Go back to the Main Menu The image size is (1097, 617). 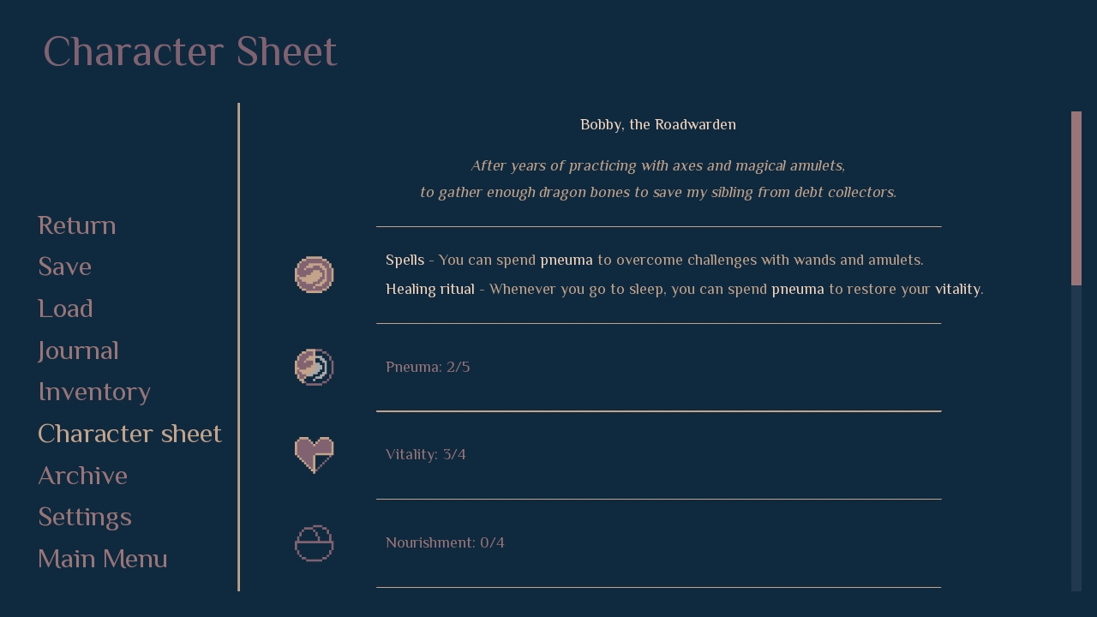point(102,558)
